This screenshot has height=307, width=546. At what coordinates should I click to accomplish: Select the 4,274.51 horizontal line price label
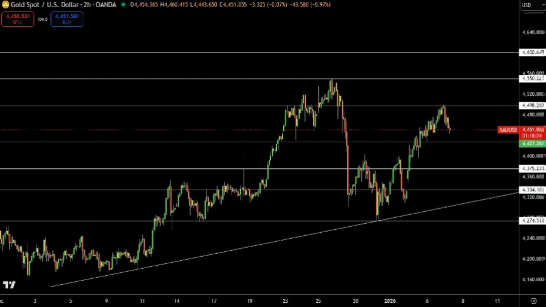point(532,221)
